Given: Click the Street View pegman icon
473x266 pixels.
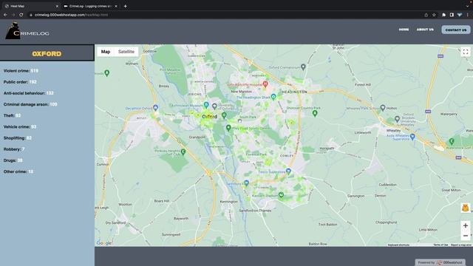Looking at the screenshot, I should [x=465, y=208].
